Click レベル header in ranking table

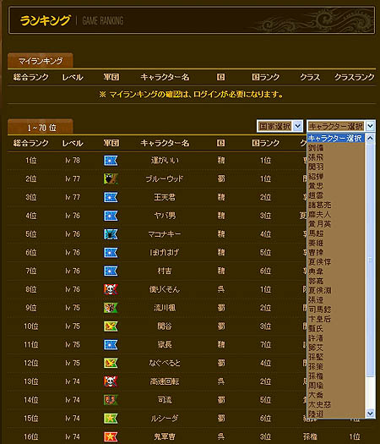click(x=73, y=143)
